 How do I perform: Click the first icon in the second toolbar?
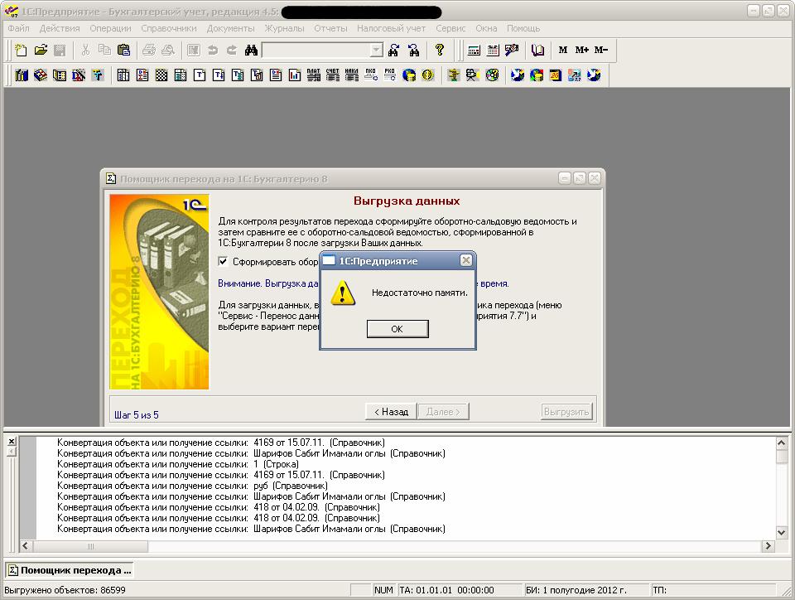[22, 75]
